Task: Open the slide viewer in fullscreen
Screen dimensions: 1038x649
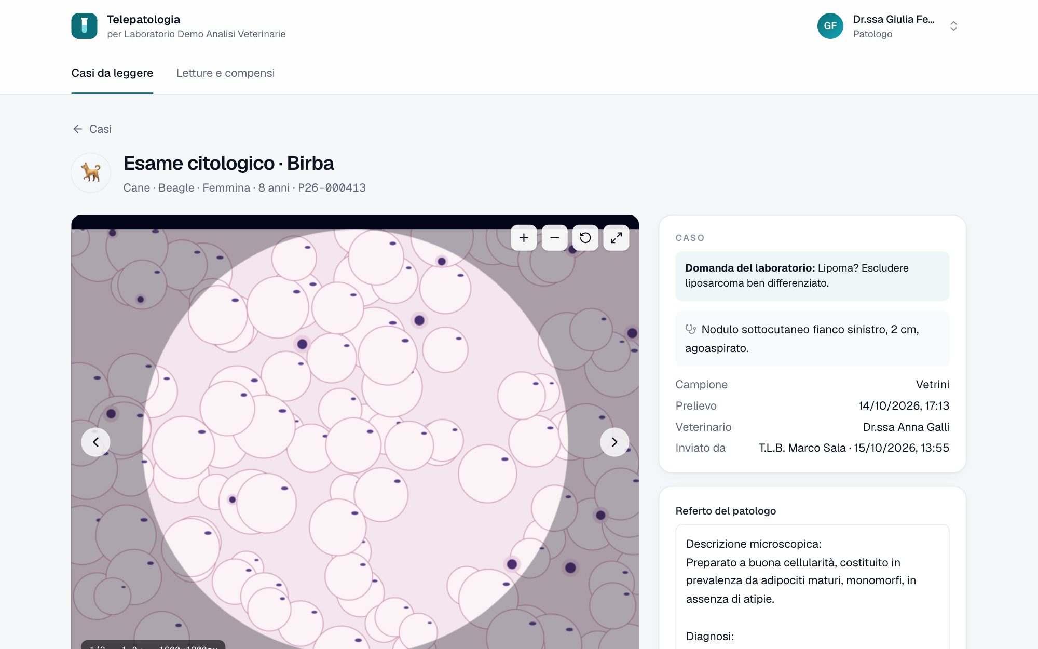Action: (x=616, y=238)
